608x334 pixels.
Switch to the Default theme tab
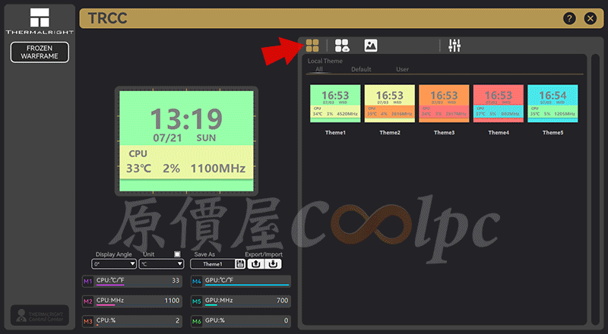tap(361, 69)
